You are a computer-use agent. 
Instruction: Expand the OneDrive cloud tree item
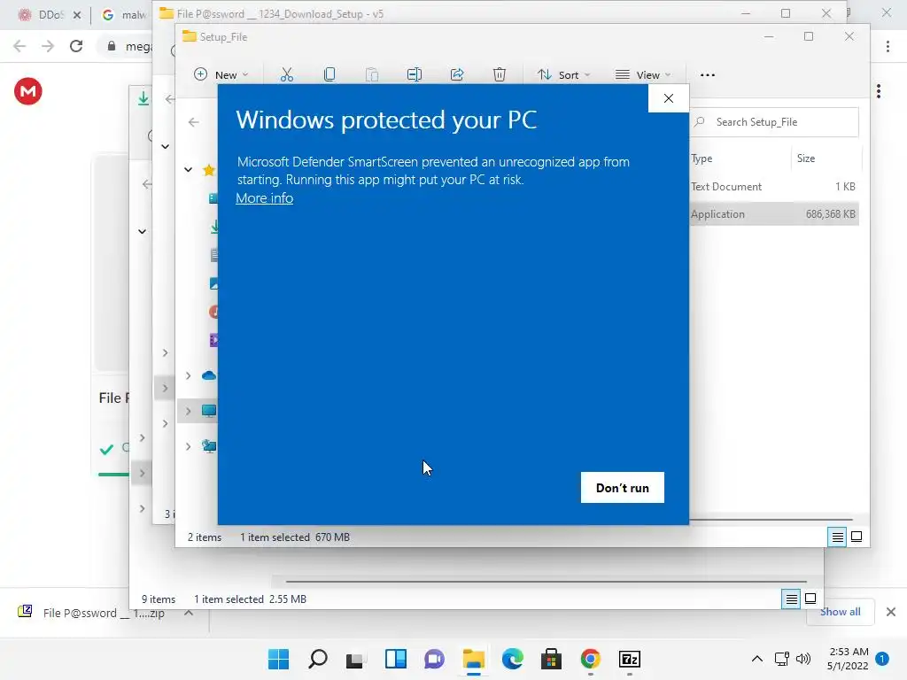[x=188, y=375]
